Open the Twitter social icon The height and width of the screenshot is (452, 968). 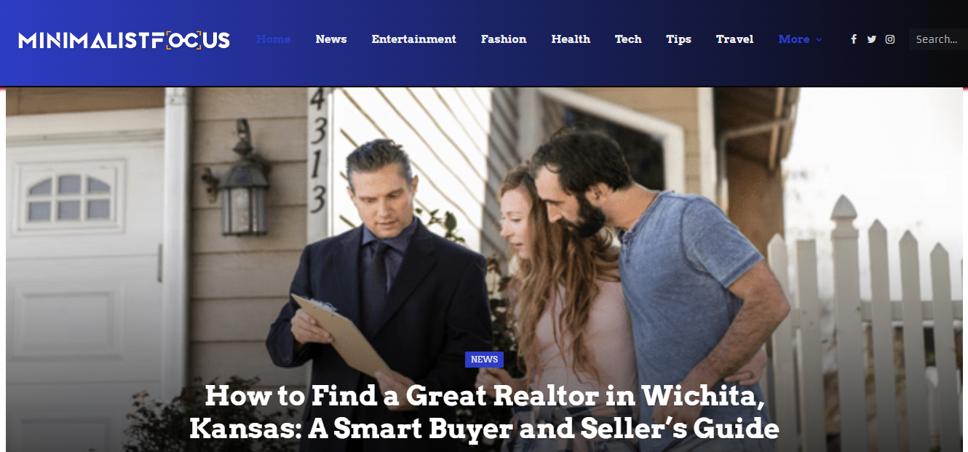[x=872, y=39]
